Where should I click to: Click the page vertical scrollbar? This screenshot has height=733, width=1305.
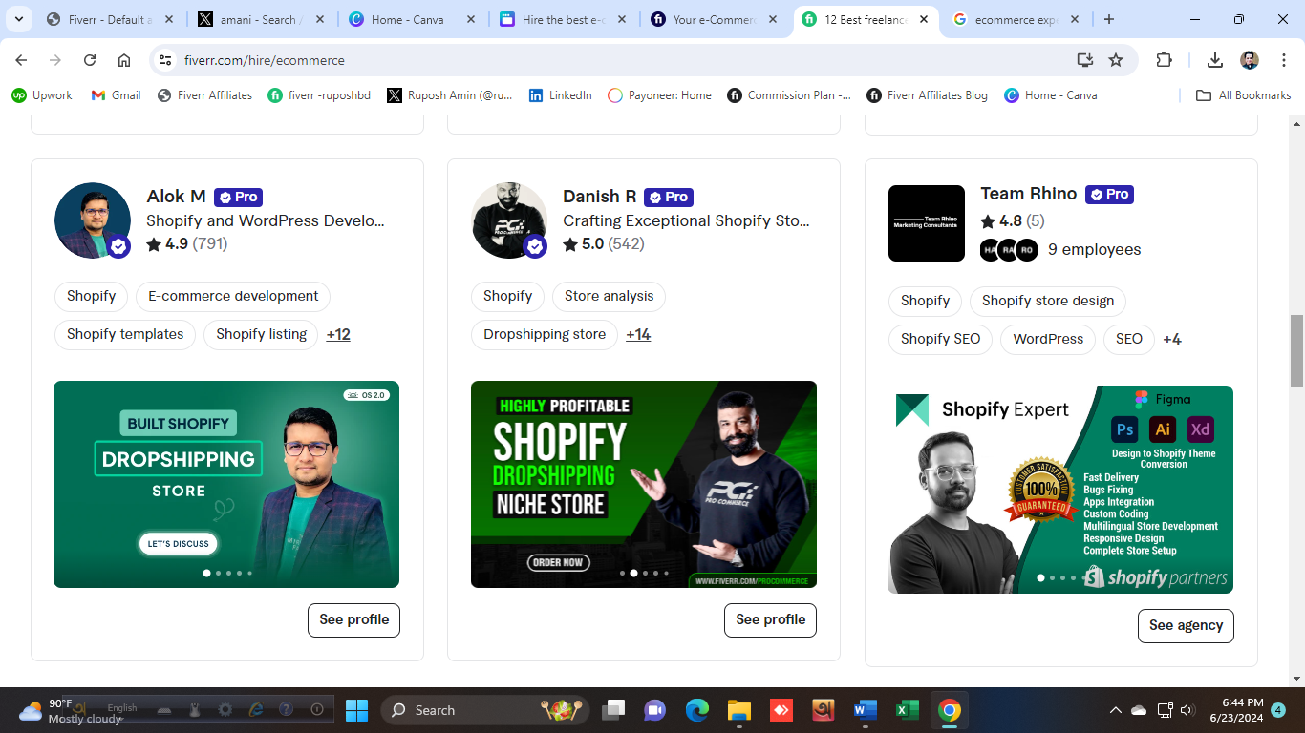1296,351
